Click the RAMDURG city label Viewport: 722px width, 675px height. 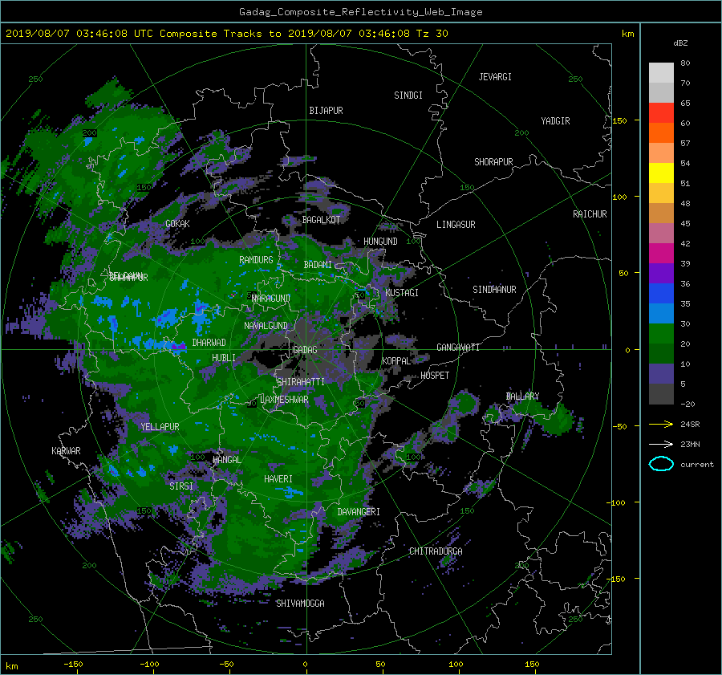pyautogui.click(x=256, y=260)
